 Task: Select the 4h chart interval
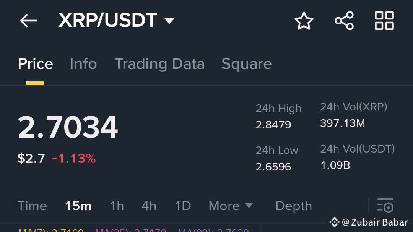click(149, 206)
